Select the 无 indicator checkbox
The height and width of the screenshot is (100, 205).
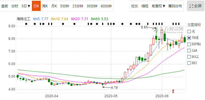(189, 32)
